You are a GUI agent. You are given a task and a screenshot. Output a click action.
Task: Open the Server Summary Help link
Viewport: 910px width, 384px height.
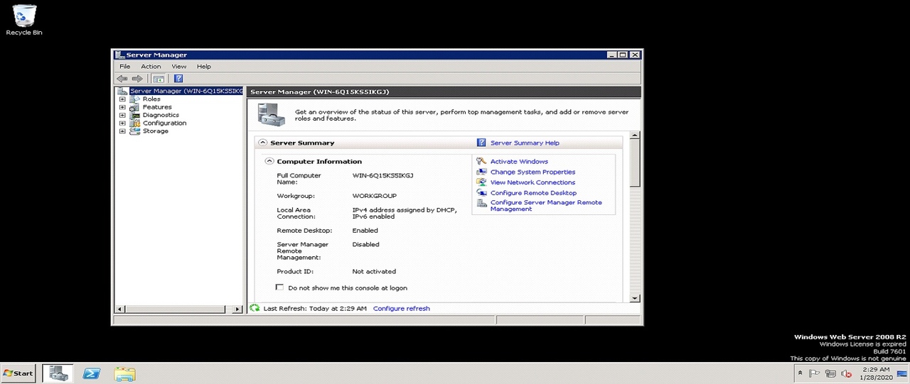click(525, 143)
